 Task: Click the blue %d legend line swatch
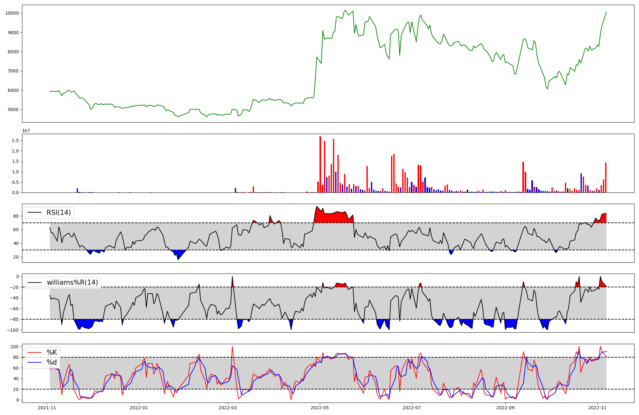click(35, 362)
